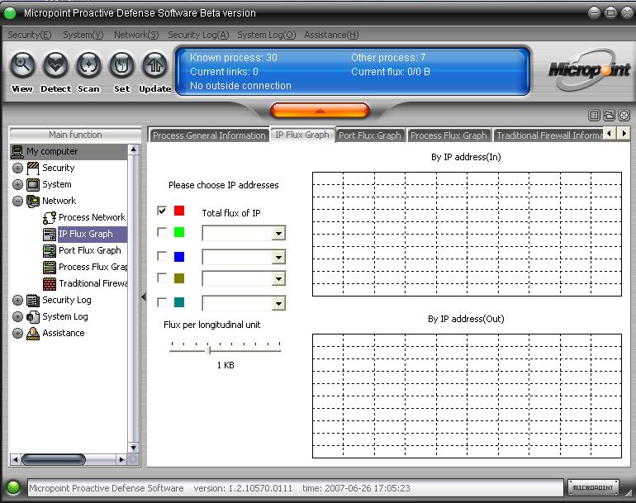Open the blue IP address dropdown
The image size is (636, 503).
click(x=278, y=257)
